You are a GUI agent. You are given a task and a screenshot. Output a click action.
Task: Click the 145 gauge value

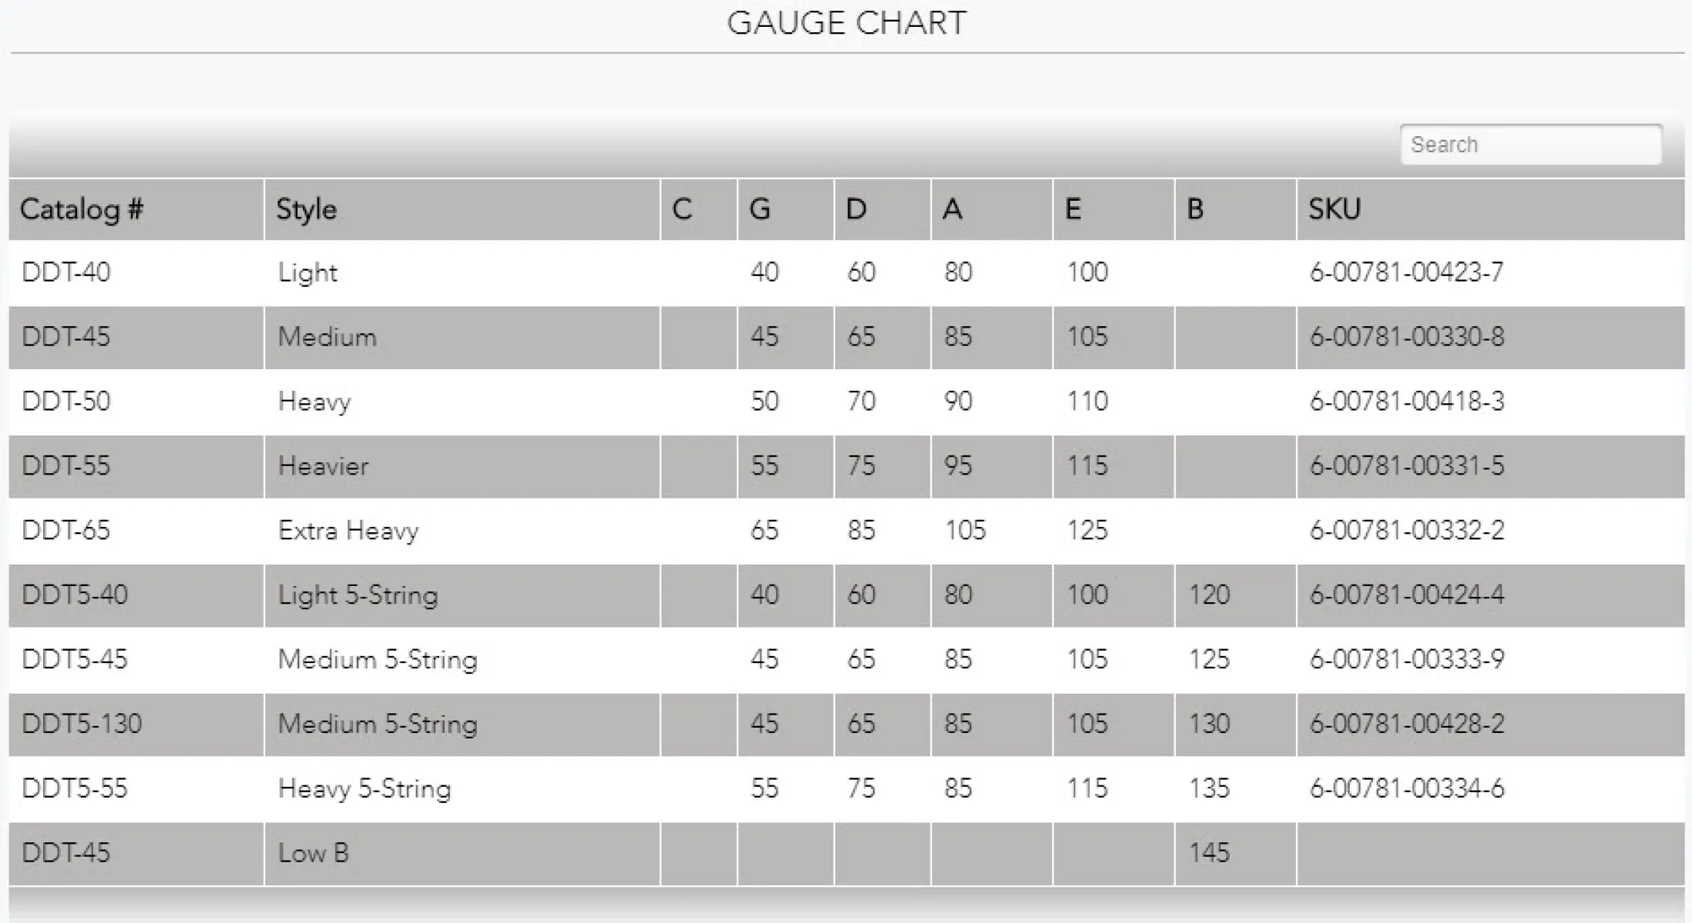tap(1209, 853)
